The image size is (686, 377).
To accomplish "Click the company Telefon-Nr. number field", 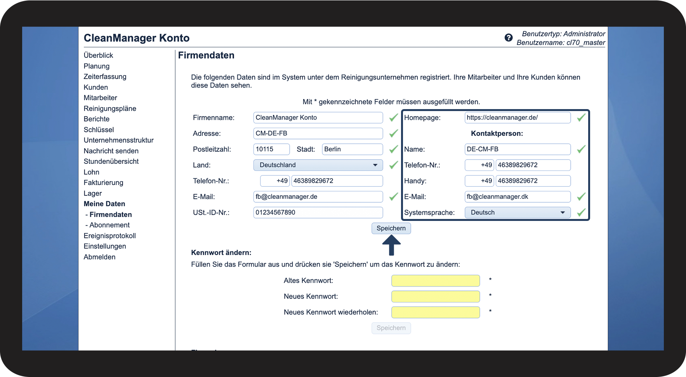I will pyautogui.click(x=337, y=181).
